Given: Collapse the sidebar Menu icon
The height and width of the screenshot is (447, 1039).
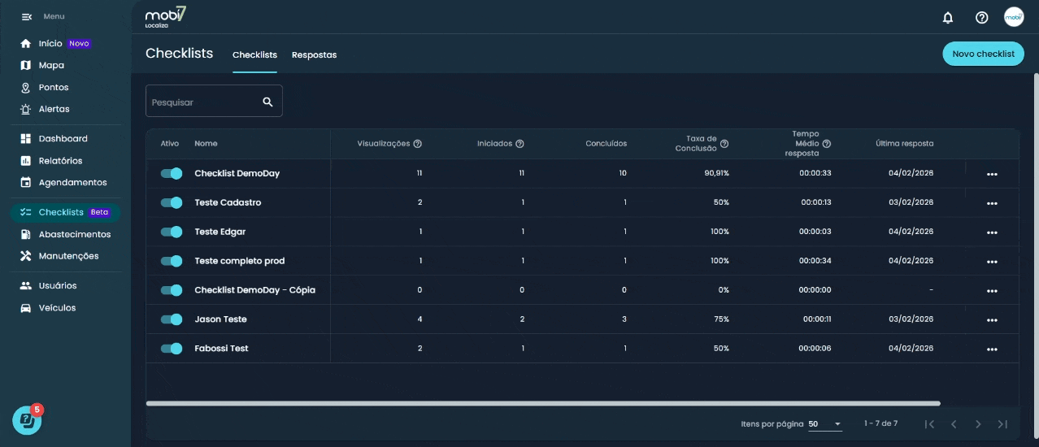Looking at the screenshot, I should click(26, 16).
